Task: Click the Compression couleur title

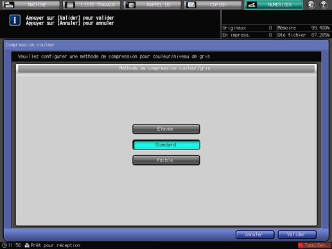Action: [x=30, y=45]
